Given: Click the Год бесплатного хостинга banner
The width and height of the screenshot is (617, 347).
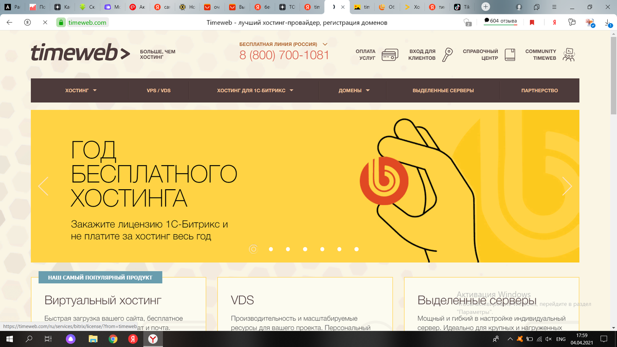Looking at the screenshot, I should (x=304, y=186).
